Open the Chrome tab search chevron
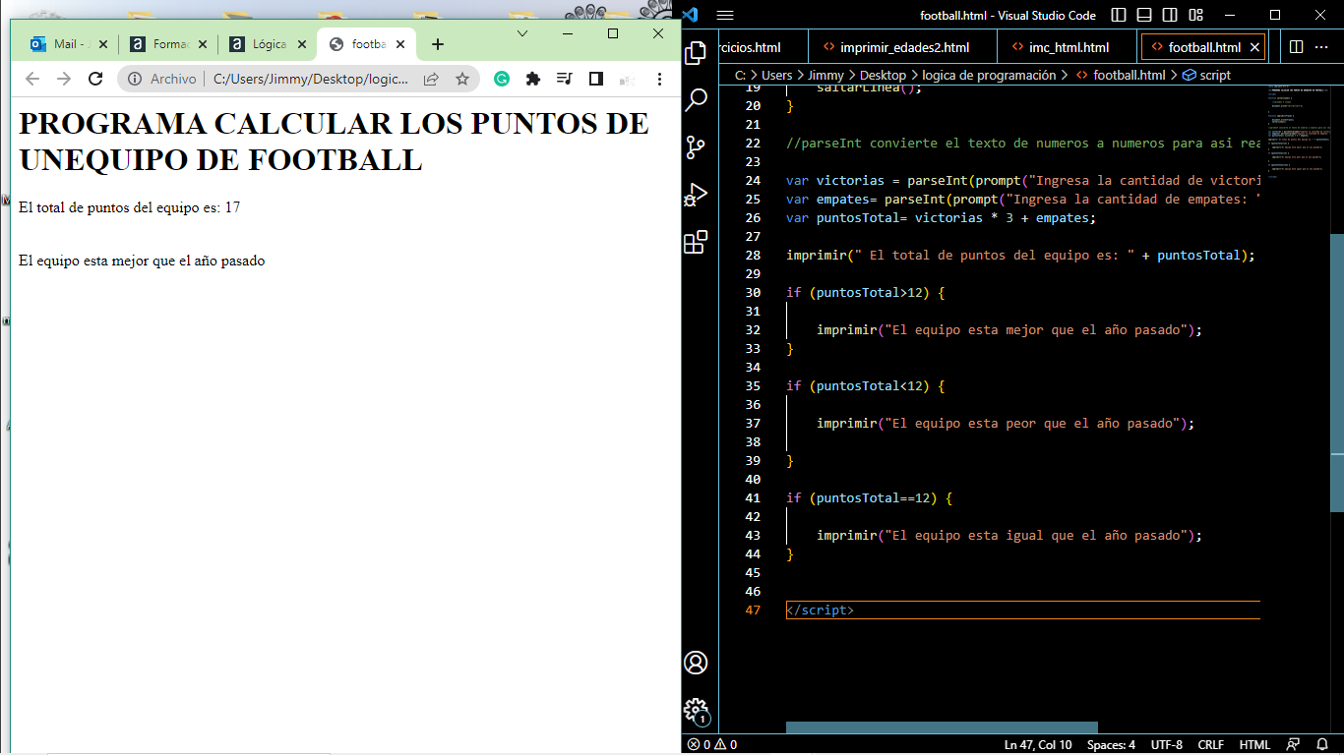The height and width of the screenshot is (755, 1344). (x=522, y=33)
